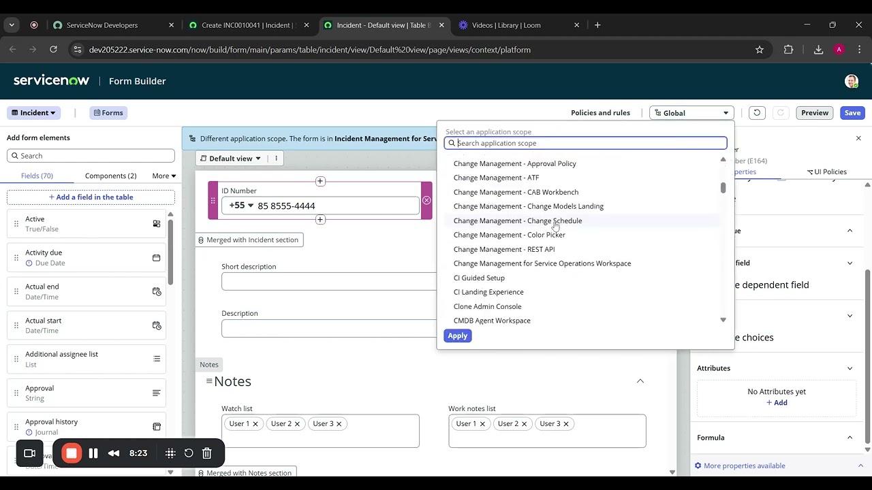Toggle the Loom camera icon

coord(30,453)
